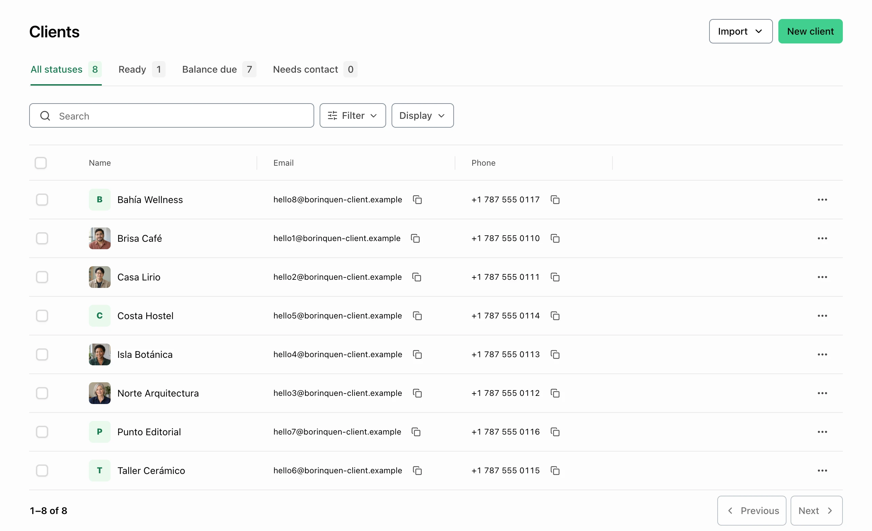Copy Punto Editorial email address

(416, 432)
